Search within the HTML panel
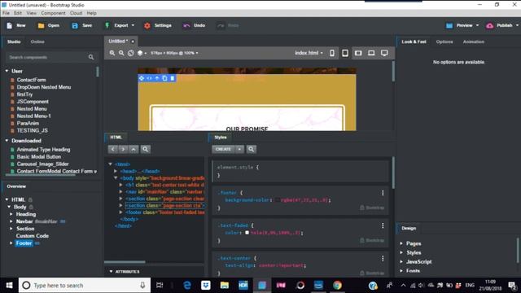The width and height of the screenshot is (521, 293). (x=145, y=149)
